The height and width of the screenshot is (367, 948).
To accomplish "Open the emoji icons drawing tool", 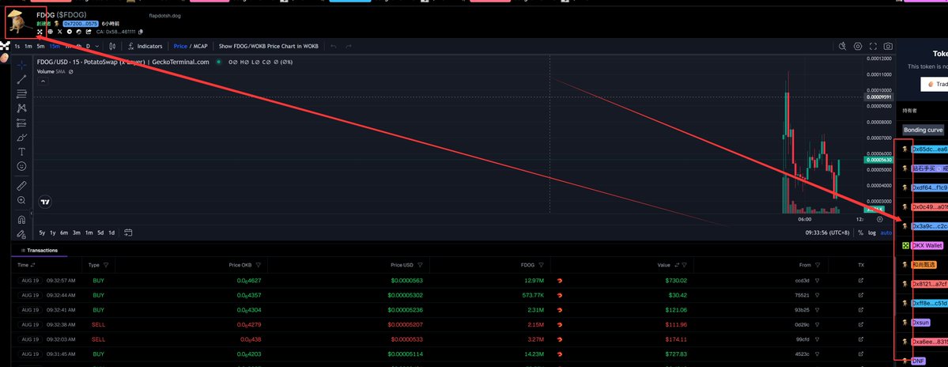I will click(22, 166).
